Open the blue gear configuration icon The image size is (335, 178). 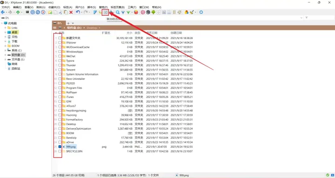click(201, 13)
